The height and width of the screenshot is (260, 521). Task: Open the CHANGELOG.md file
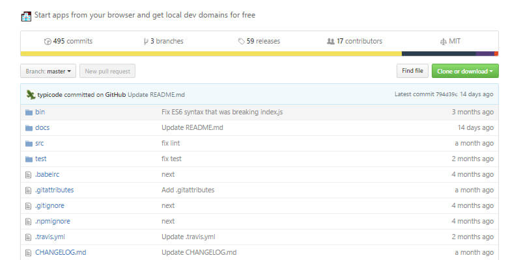pos(60,252)
